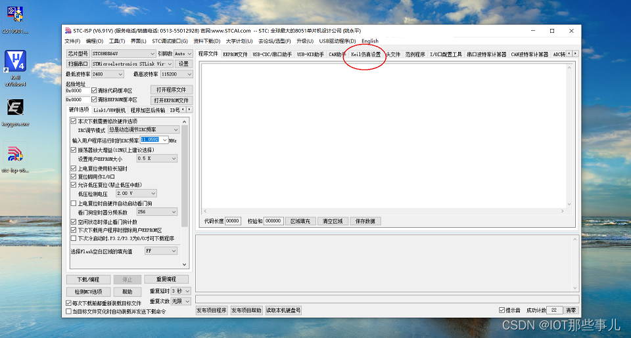Switch to the I/O口配置工具 tab
631x338 pixels.
click(x=446, y=54)
